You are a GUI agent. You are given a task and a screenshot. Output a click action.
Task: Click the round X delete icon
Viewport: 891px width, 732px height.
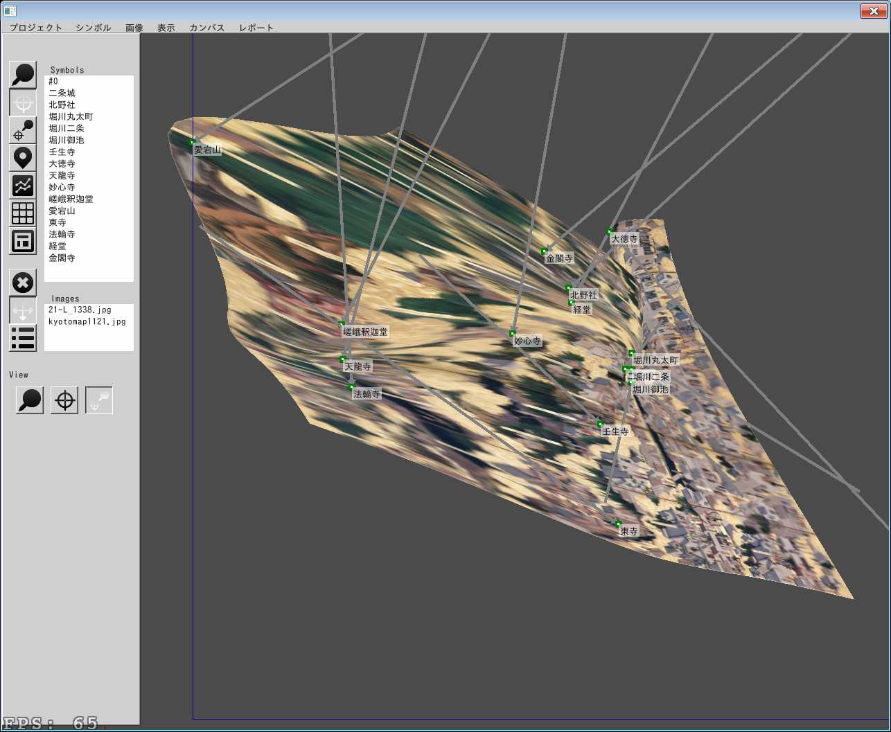[23, 283]
